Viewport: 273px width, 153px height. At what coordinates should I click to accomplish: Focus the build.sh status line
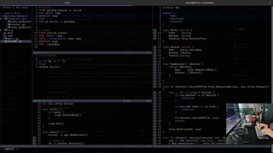click(92, 101)
